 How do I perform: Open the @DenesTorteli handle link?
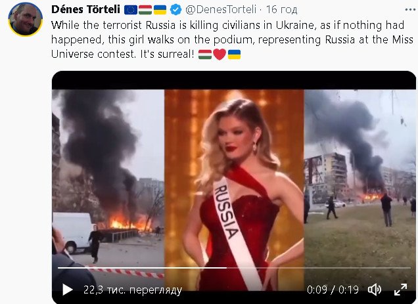[x=221, y=10]
